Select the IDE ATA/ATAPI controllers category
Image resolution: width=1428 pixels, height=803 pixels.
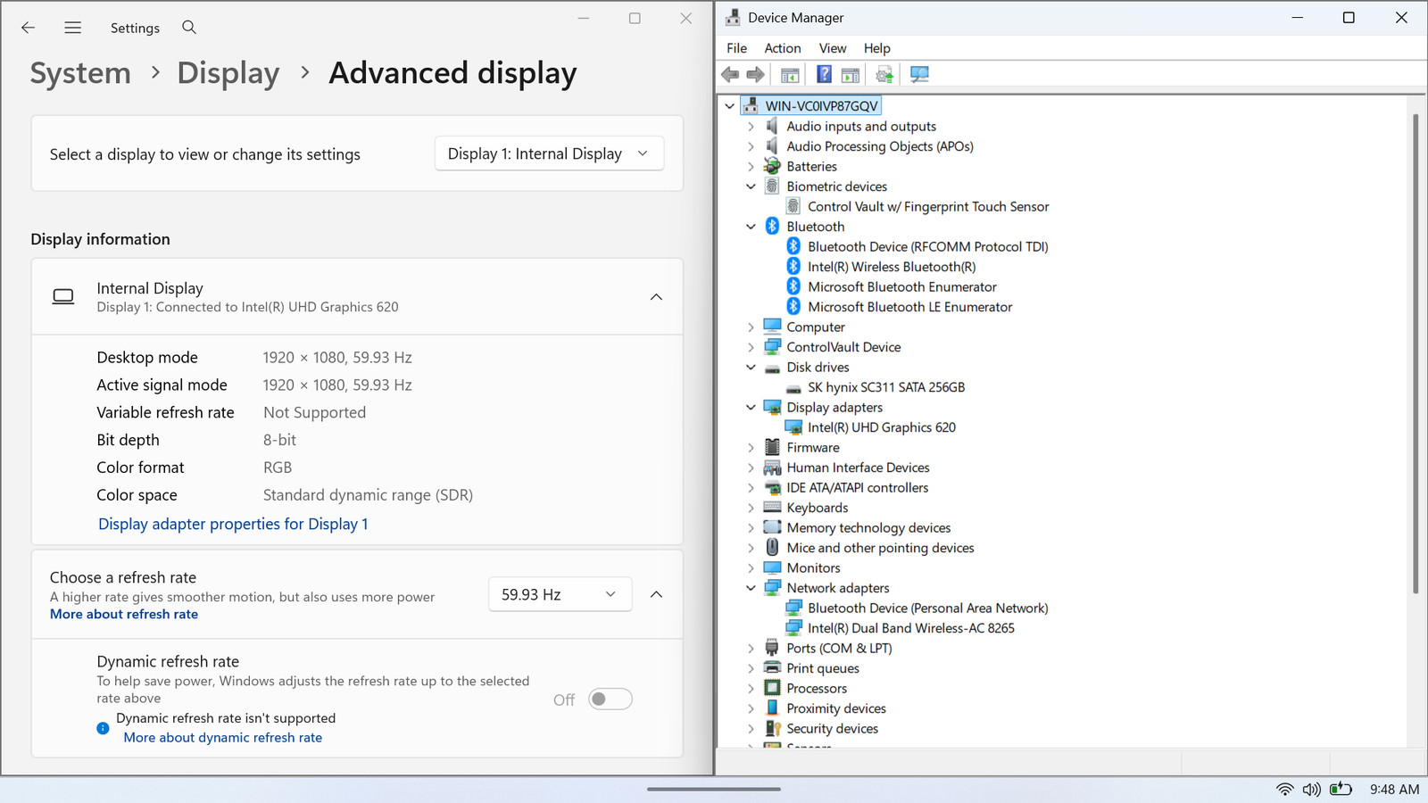[857, 488]
